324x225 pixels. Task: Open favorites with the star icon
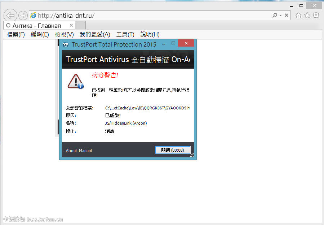pyautogui.click(x=307, y=15)
